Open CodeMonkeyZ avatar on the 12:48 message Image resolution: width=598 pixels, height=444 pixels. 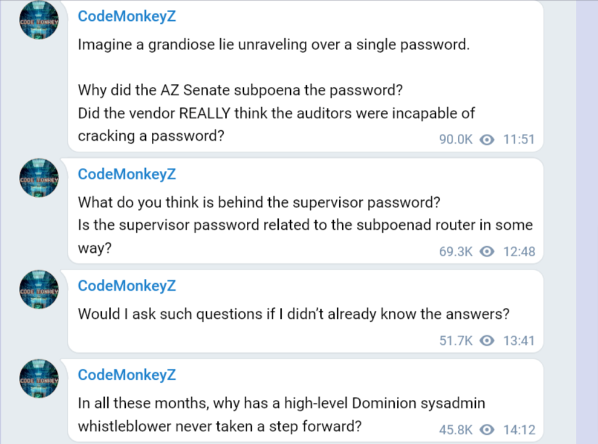point(39,178)
